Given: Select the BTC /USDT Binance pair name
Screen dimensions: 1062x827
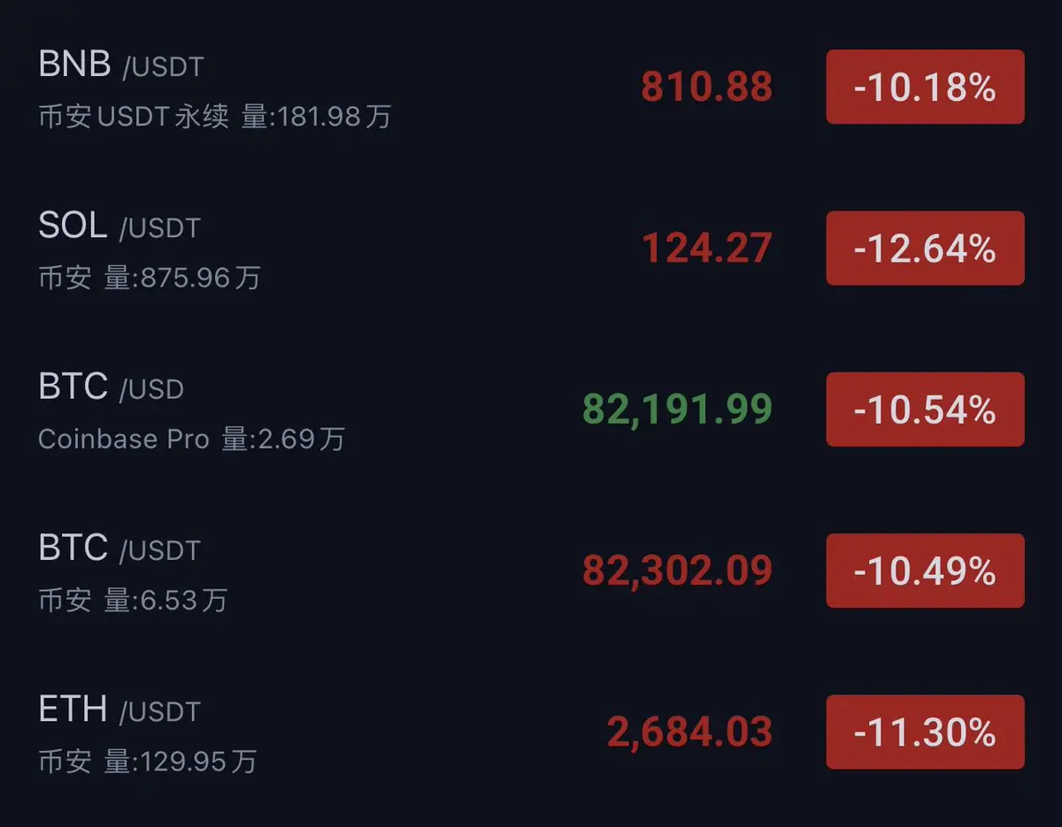Looking at the screenshot, I should tap(119, 548).
